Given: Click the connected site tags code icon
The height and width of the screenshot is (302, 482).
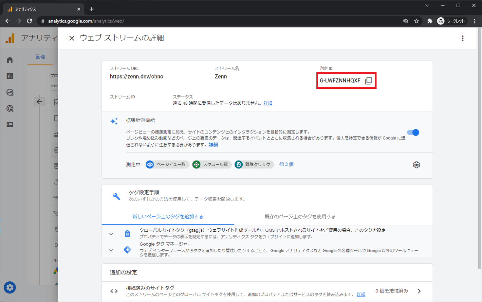Looking at the screenshot, I should [114, 291].
